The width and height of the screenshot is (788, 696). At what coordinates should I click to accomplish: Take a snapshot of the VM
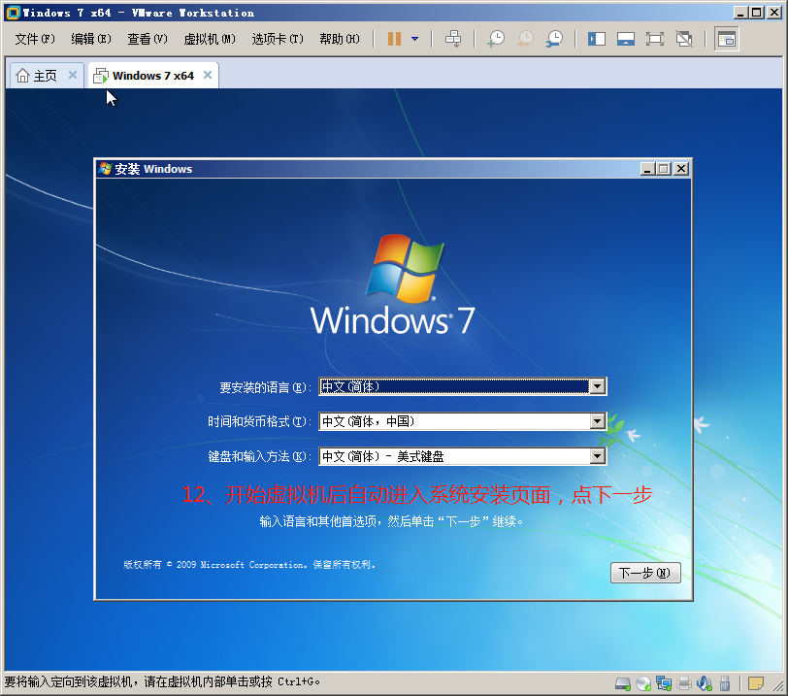496,39
